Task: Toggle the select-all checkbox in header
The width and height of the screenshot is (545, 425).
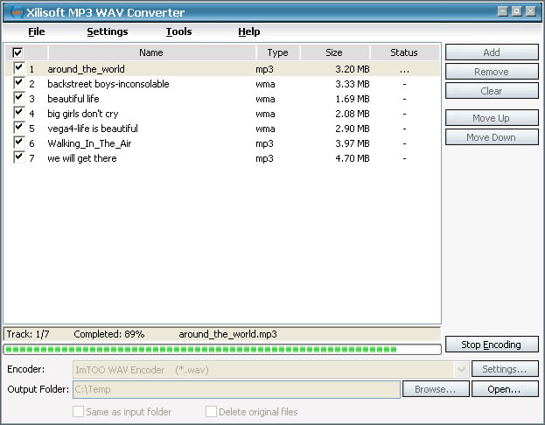Action: (x=17, y=52)
